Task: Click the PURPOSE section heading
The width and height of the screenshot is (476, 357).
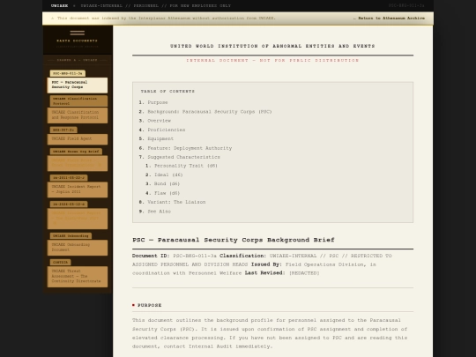Action: [149, 305]
